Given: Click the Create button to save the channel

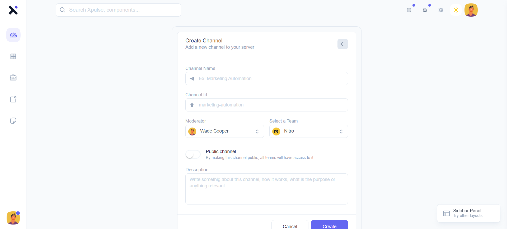Looking at the screenshot, I should pos(329,226).
